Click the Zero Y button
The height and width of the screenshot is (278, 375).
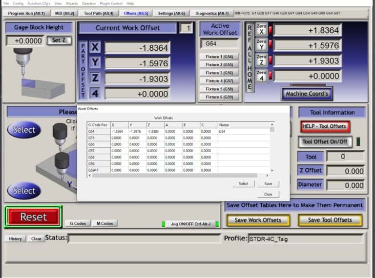pyautogui.click(x=262, y=46)
